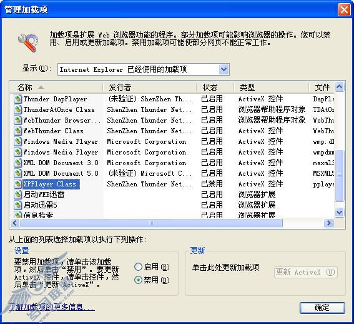
Task: Click the 启动WEB迅雷 row icon
Action: [17, 195]
